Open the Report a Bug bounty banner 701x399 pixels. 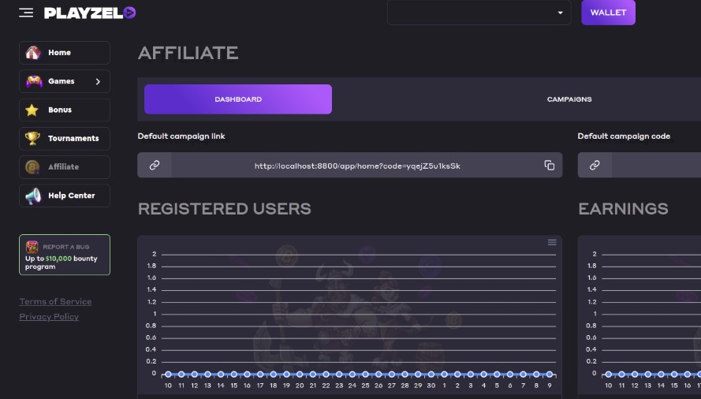coord(65,255)
